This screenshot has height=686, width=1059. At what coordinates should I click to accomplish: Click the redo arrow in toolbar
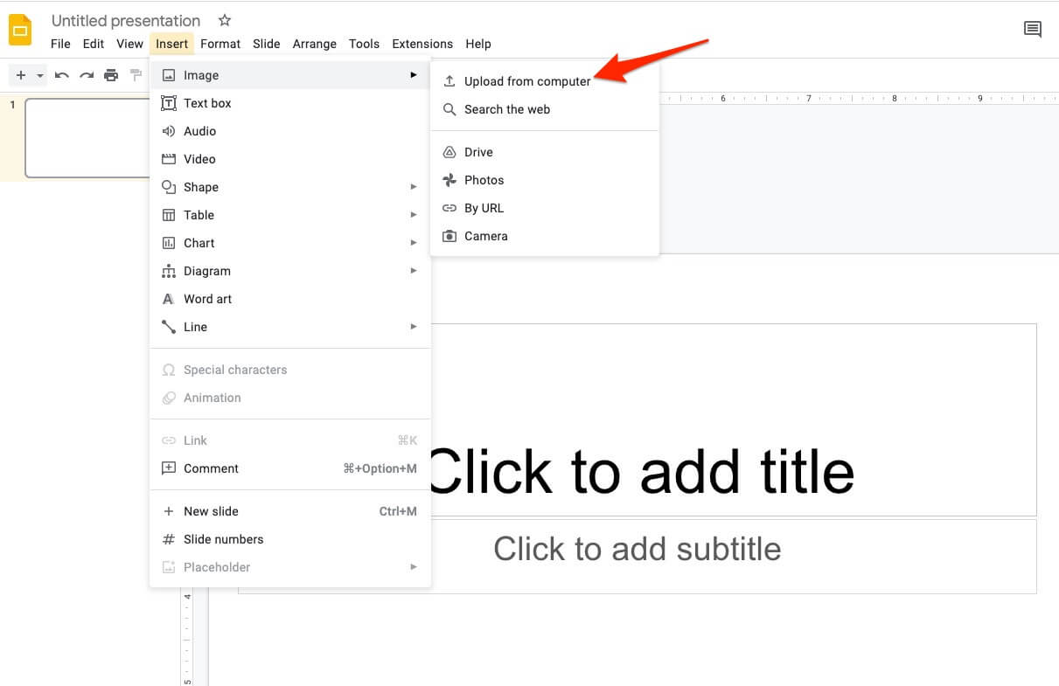87,75
